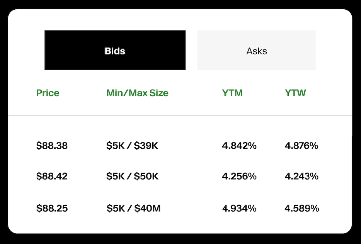This screenshot has width=361, height=244.
Task: Click the $5K / $39K size cell
Action: [x=132, y=146]
